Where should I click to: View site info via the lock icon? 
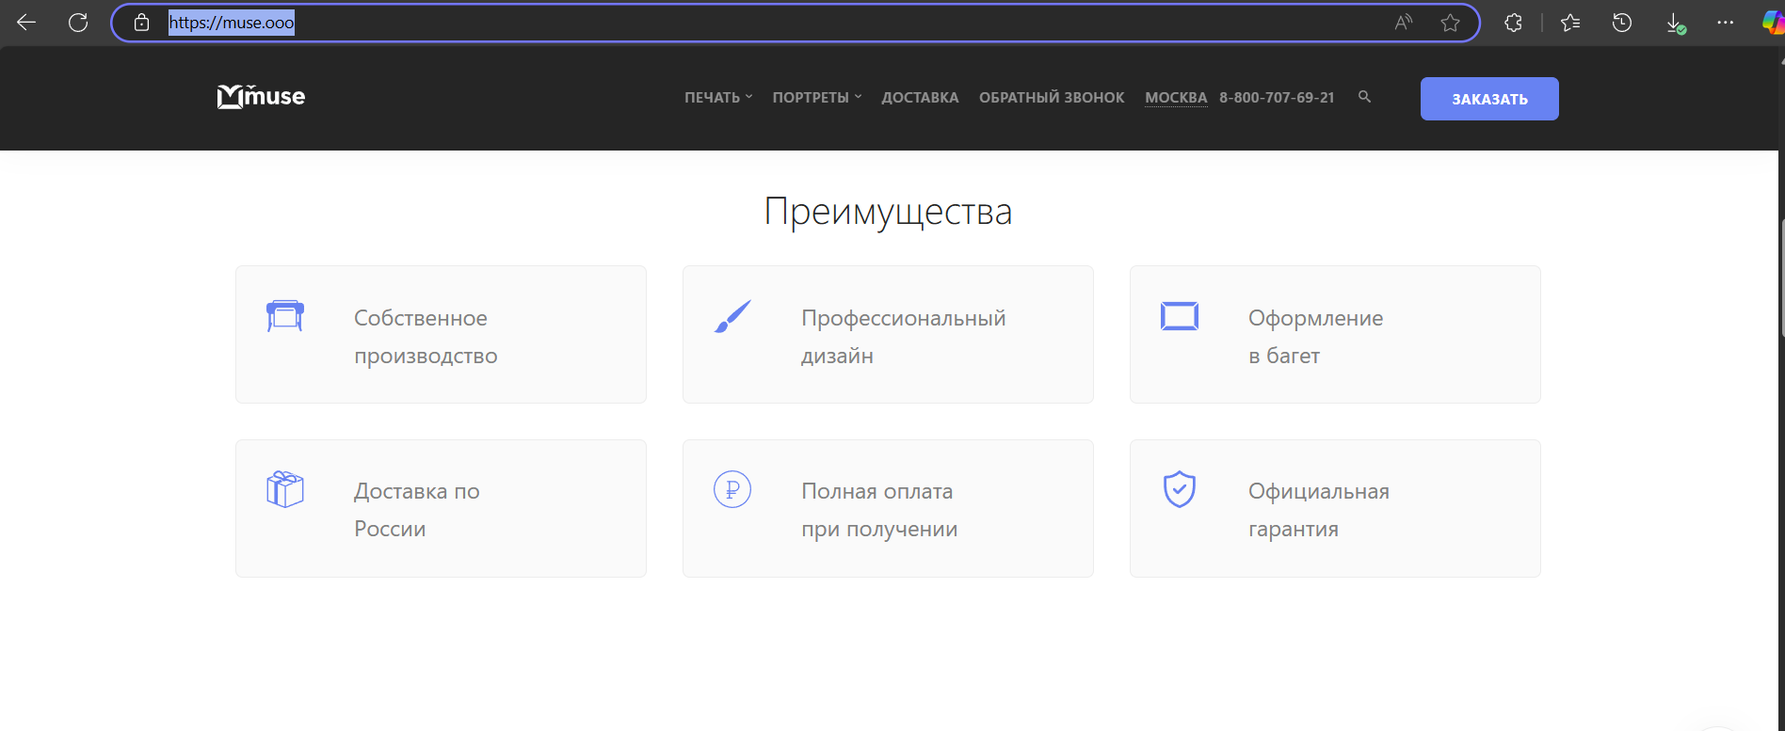(x=141, y=23)
